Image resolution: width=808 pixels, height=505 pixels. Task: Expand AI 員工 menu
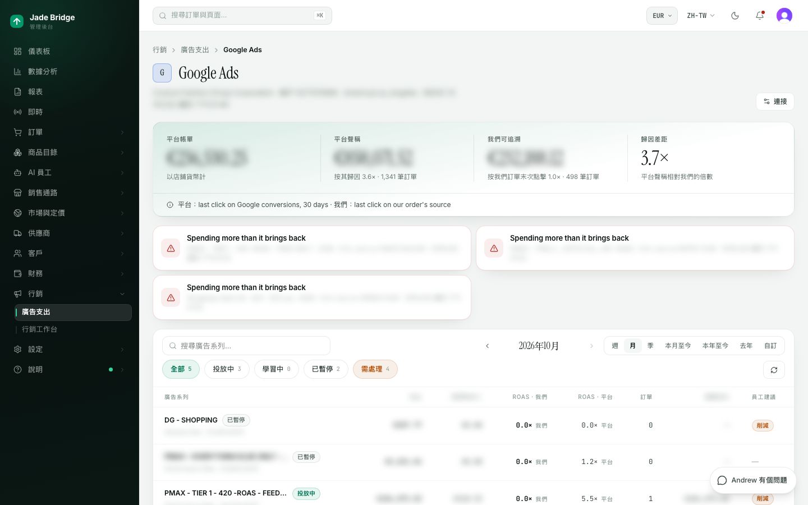coord(70,172)
